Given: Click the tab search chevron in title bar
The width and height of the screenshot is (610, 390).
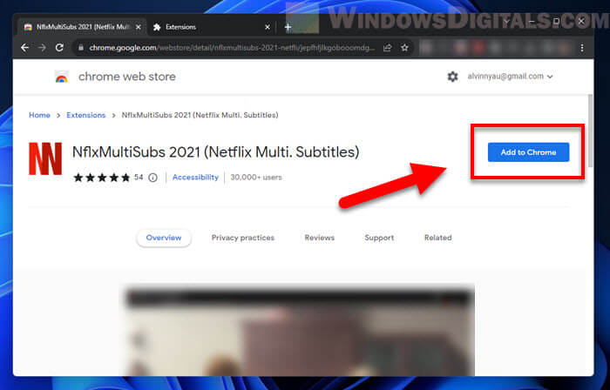Looking at the screenshot, I should 505,22.
